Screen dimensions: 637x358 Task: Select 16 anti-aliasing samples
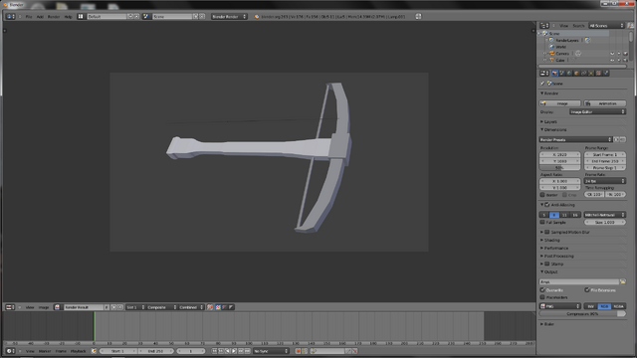click(575, 215)
